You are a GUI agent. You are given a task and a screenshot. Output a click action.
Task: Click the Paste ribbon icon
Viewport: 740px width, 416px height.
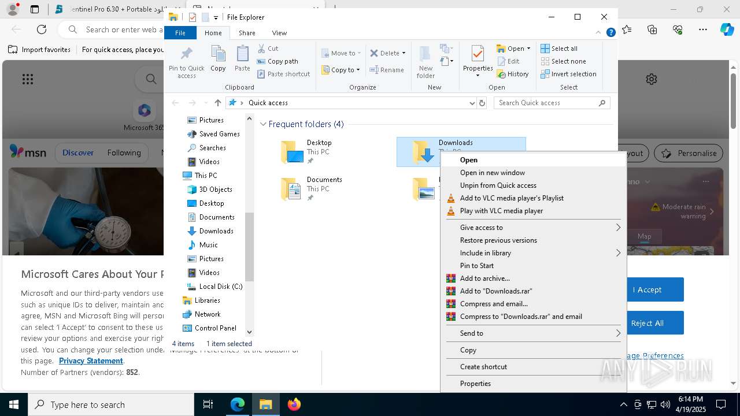tap(242, 59)
